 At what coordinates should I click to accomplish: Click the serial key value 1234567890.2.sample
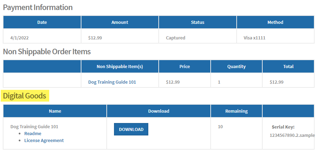[x=292, y=135]
